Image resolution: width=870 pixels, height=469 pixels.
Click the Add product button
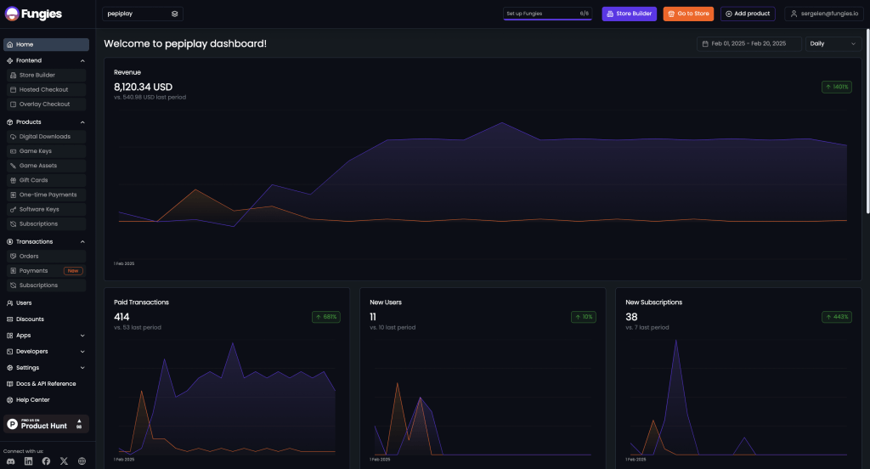[748, 14]
